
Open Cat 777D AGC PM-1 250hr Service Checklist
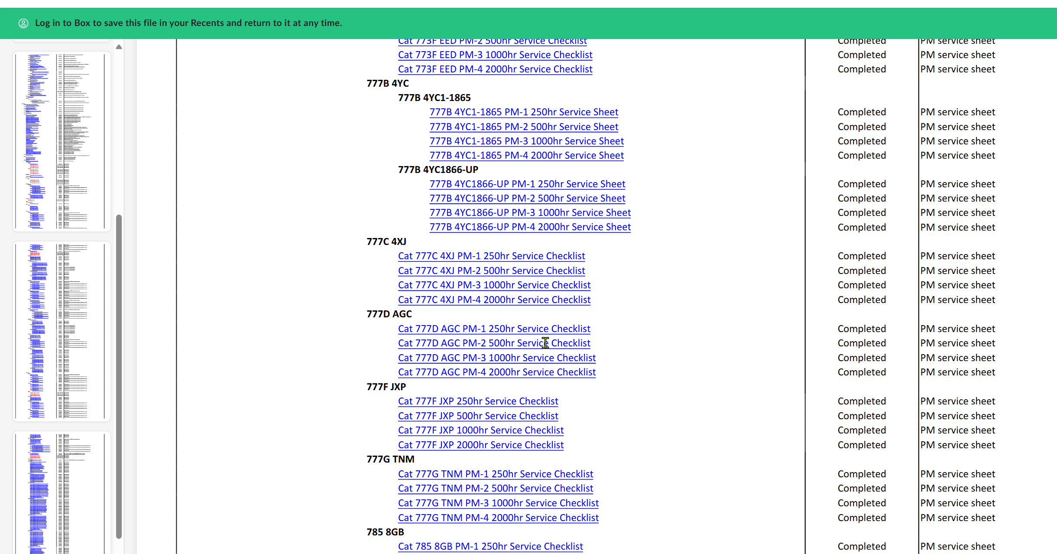494,329
